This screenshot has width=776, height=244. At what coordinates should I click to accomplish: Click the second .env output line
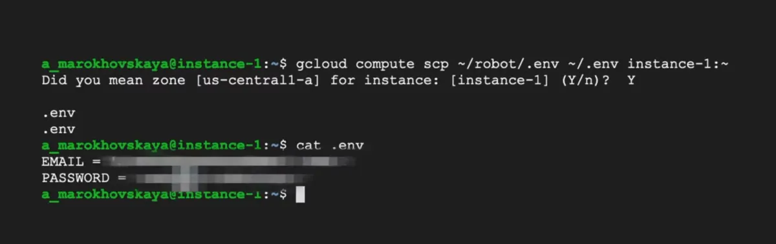pos(58,129)
